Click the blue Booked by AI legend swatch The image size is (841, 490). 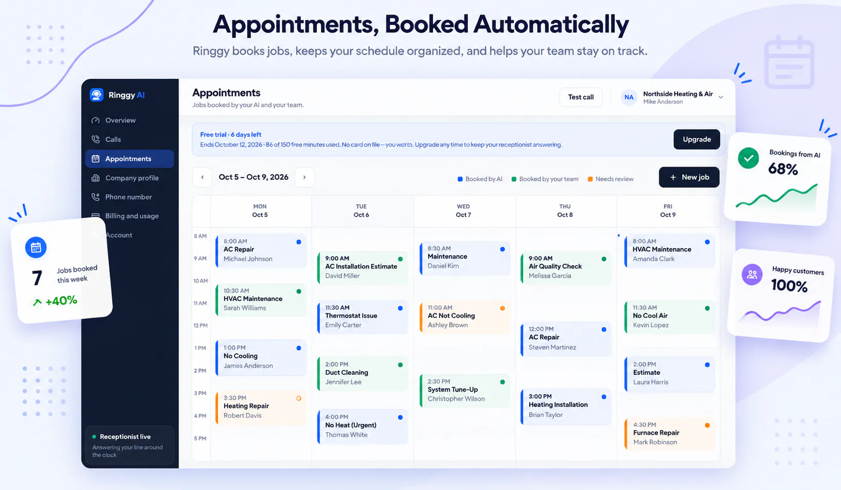coord(460,179)
